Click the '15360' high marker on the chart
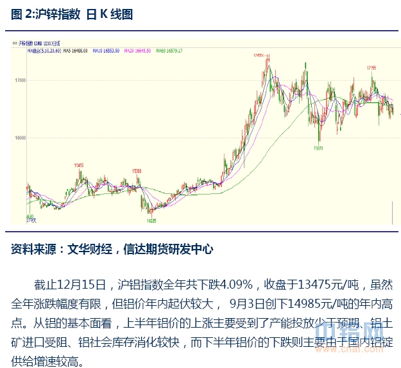The height and width of the screenshot is (368, 401). (137, 171)
